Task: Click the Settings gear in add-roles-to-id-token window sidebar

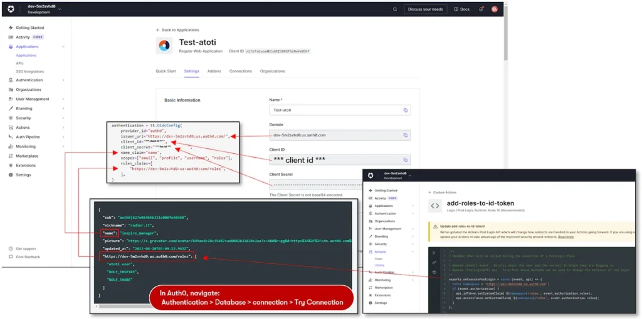Action: pos(371,303)
